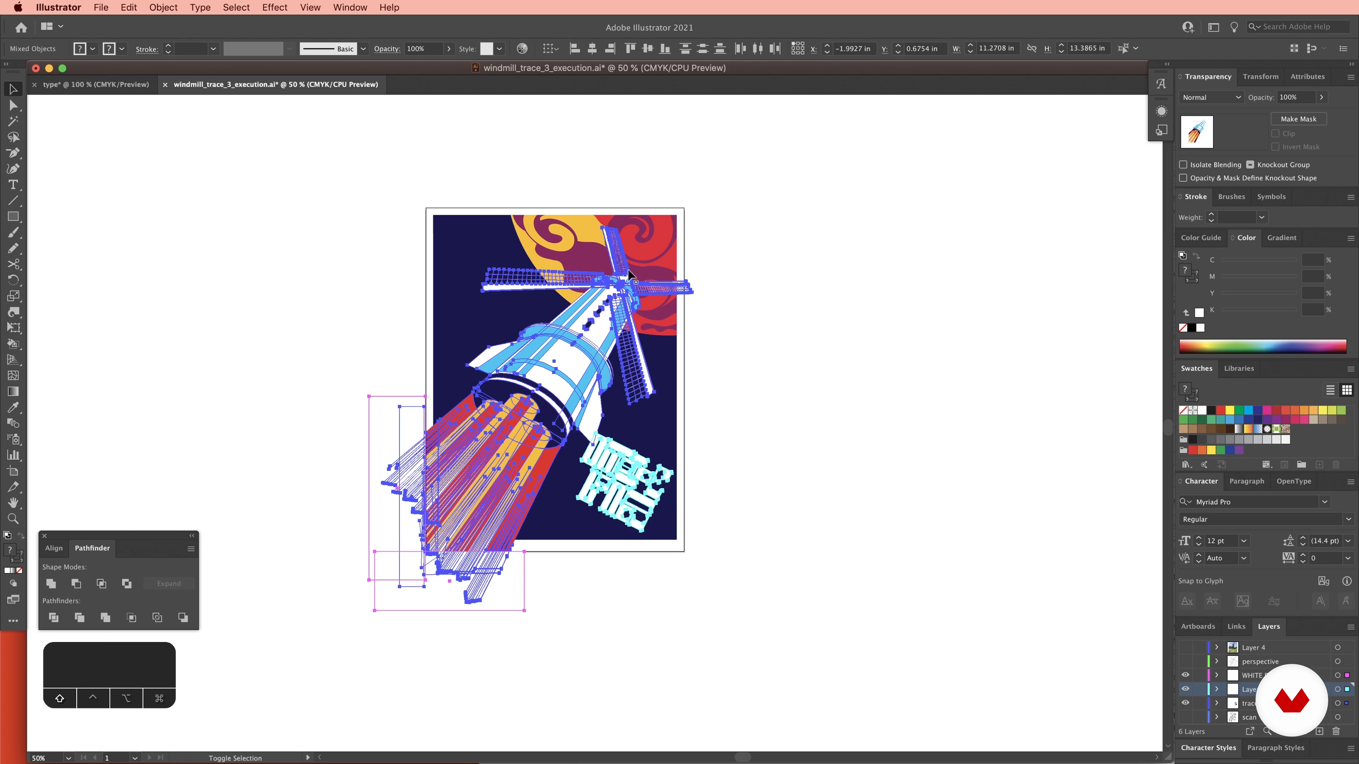Viewport: 1359px width, 764px height.
Task: Toggle Knockout Group checkbox
Action: tap(1250, 164)
